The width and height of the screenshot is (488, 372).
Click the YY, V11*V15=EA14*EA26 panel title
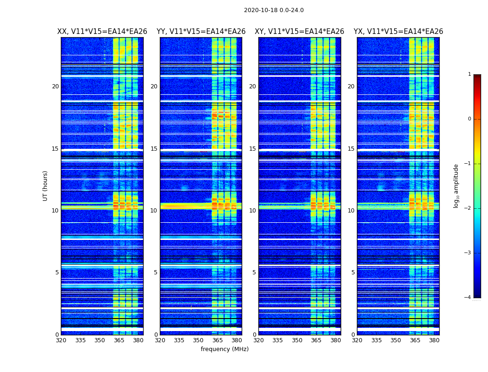click(x=201, y=32)
